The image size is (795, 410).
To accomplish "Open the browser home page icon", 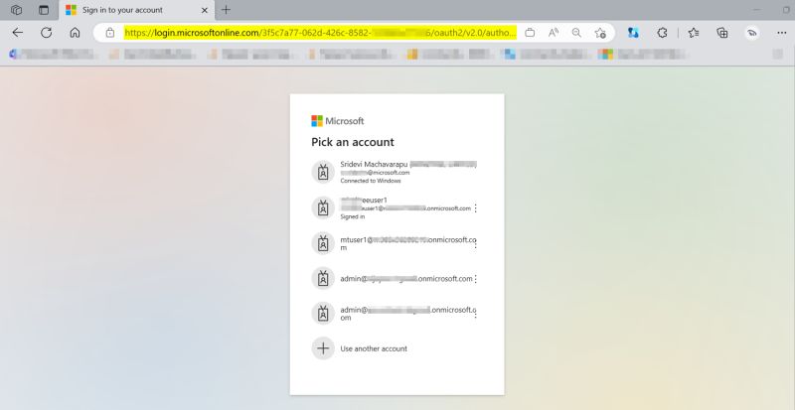I will [x=76, y=33].
